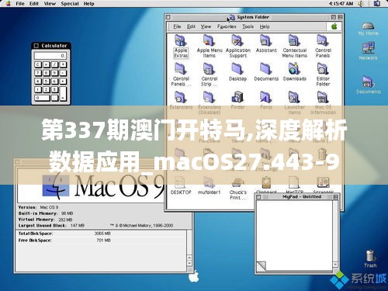Viewport: 388px width, 291px height.
Task: Open the Desktop folder in System Folder
Action: (x=237, y=69)
